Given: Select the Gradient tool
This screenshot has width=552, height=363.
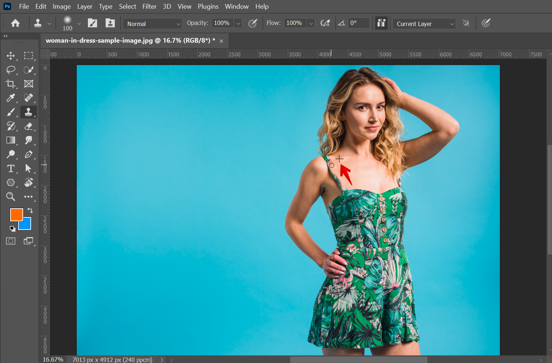Looking at the screenshot, I should 10,140.
